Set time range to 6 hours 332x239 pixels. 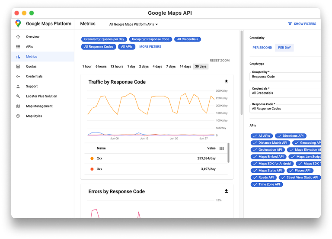click(101, 66)
